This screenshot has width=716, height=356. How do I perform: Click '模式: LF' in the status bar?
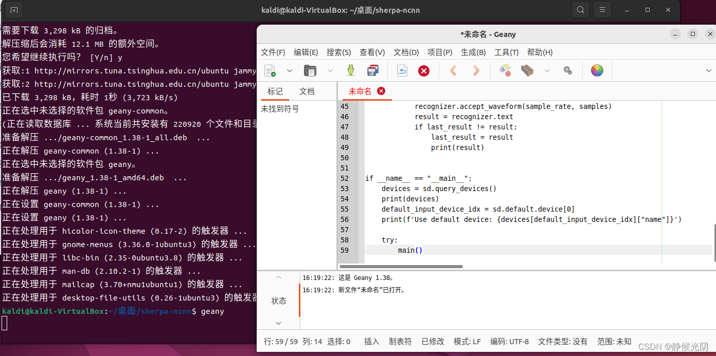pyautogui.click(x=467, y=341)
